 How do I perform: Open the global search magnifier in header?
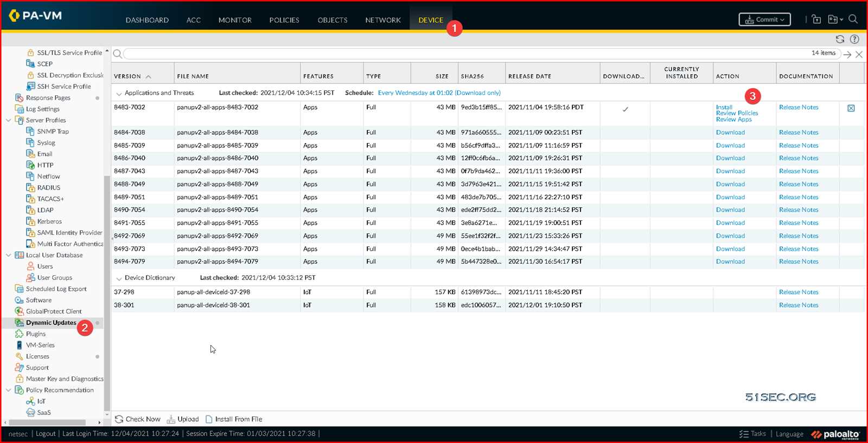[x=853, y=19]
